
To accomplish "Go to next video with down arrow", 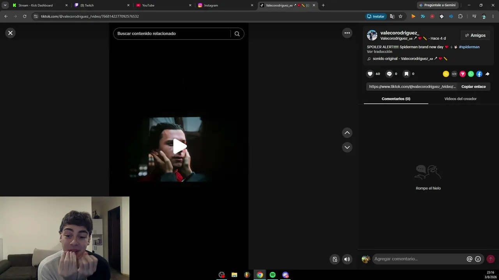I will [x=347, y=147].
